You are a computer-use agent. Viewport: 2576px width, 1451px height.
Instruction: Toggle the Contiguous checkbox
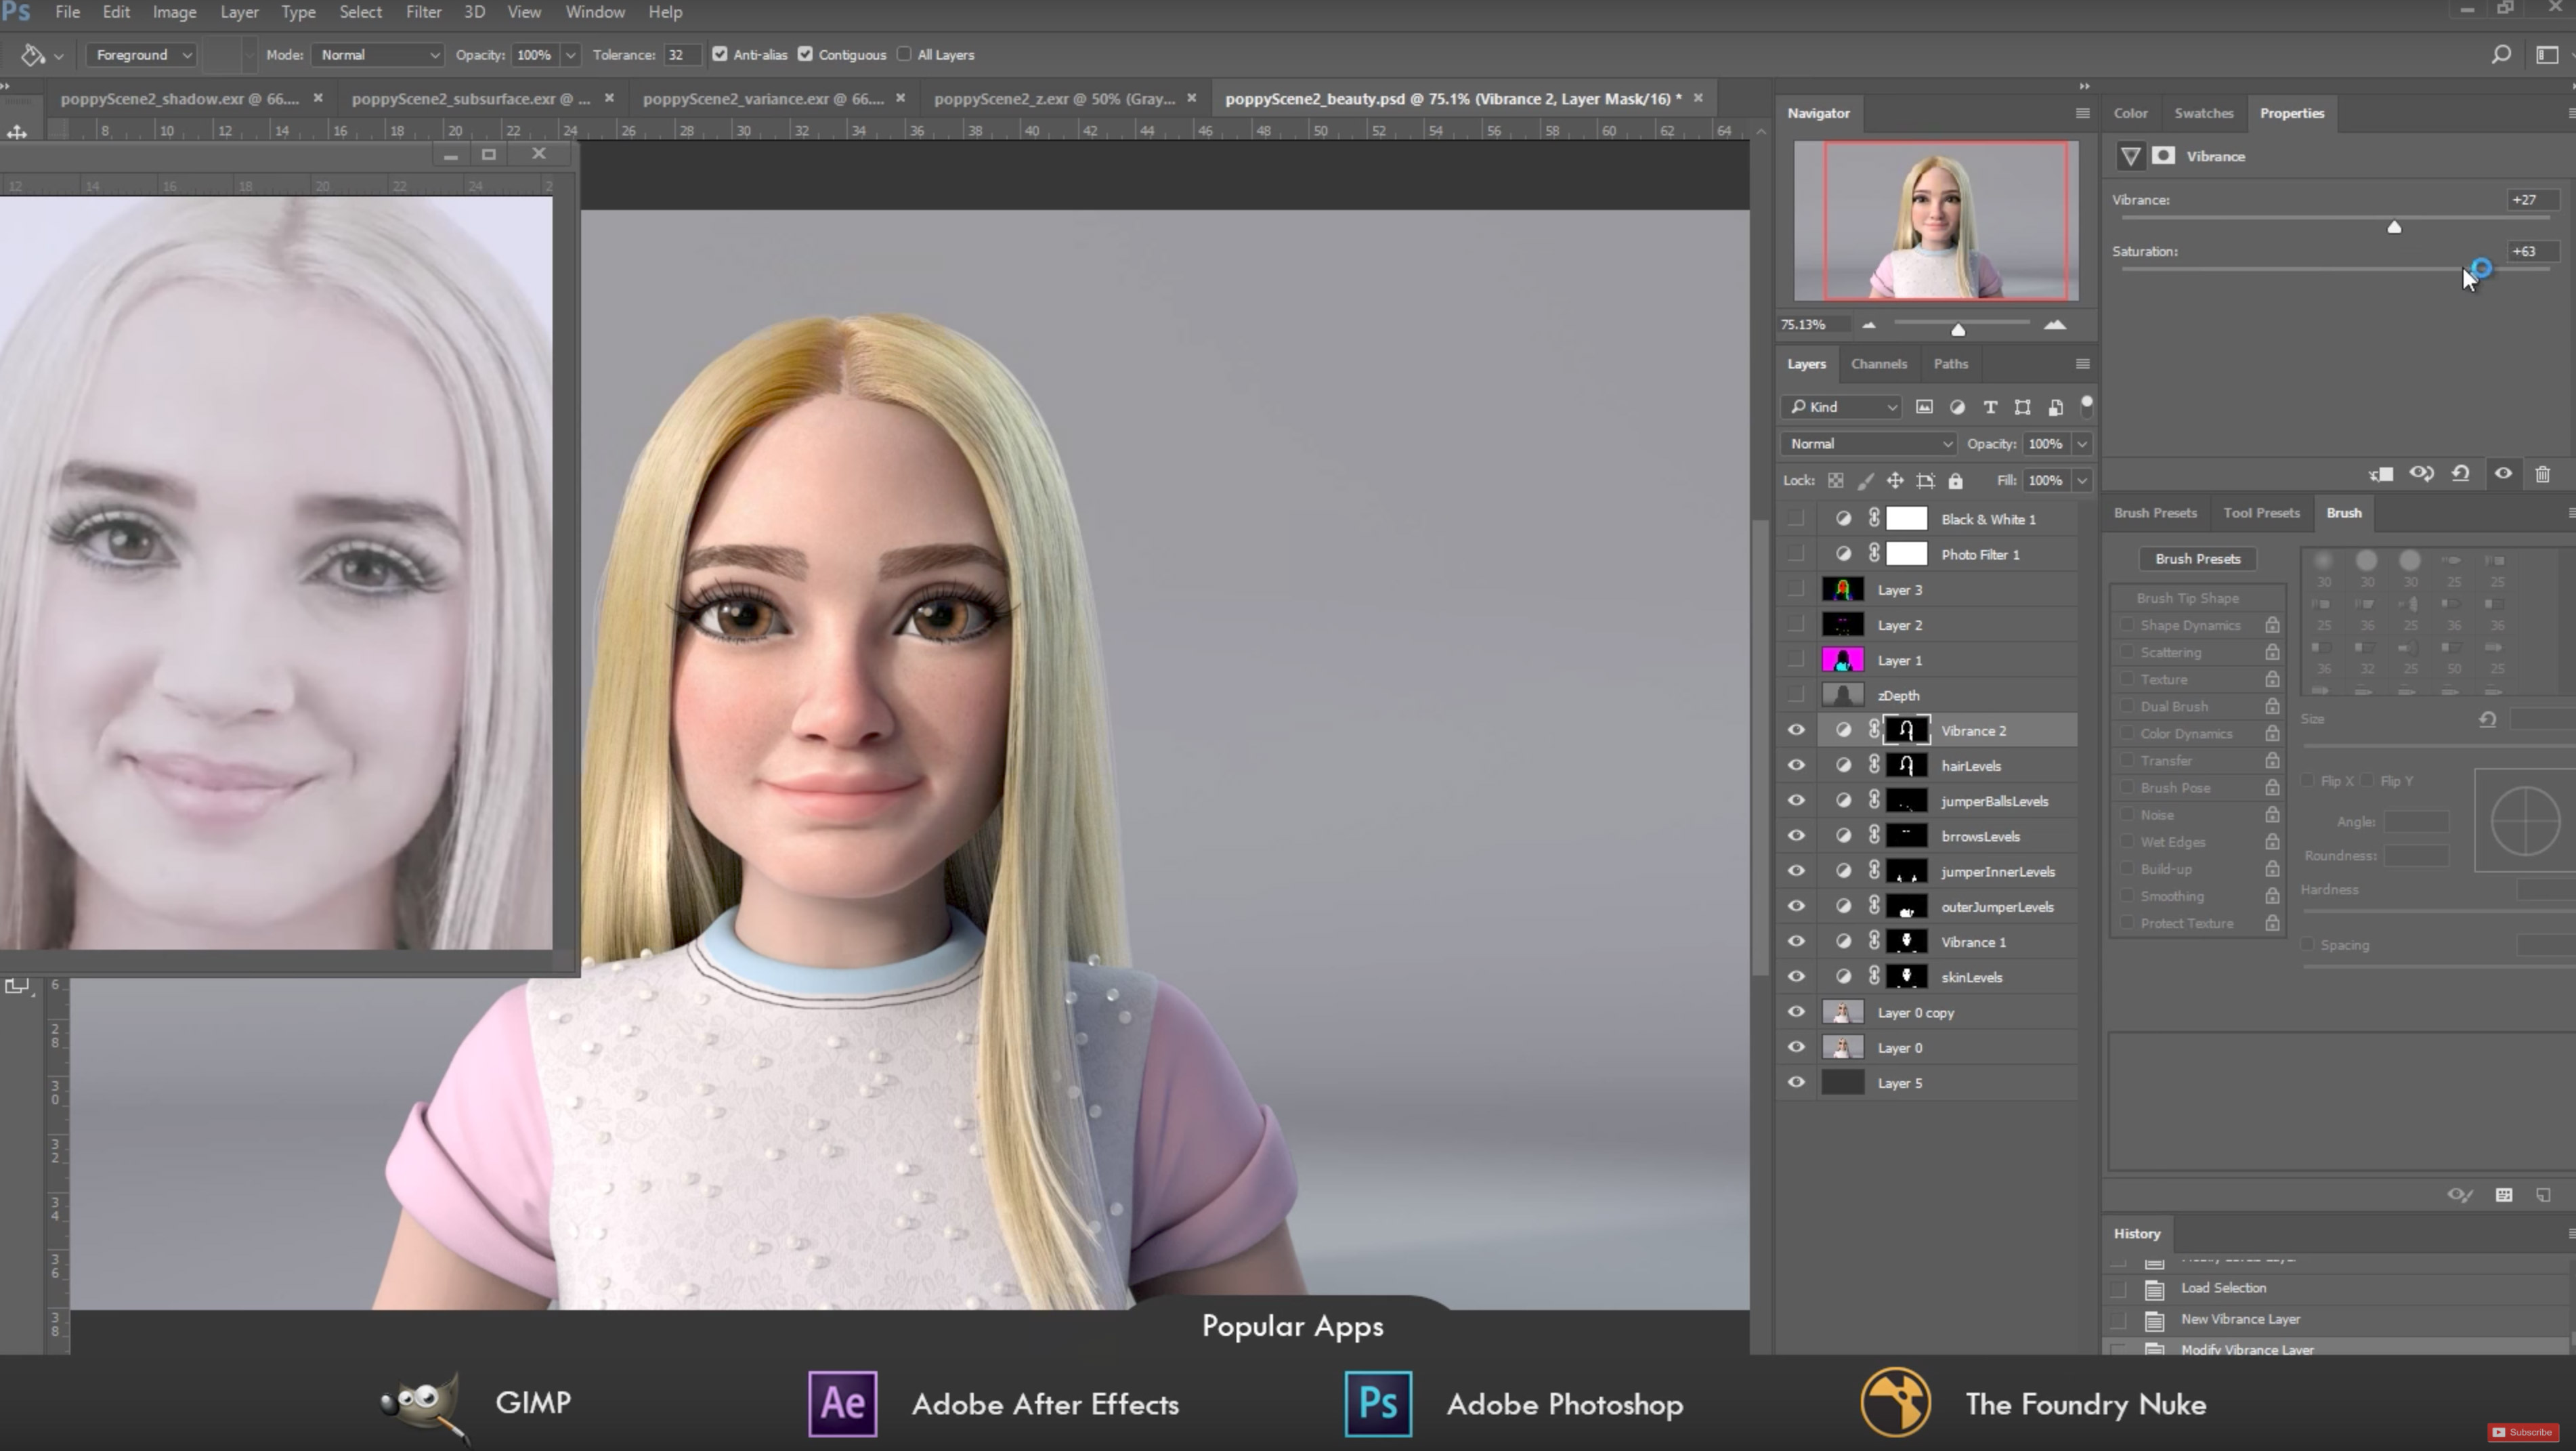[805, 55]
